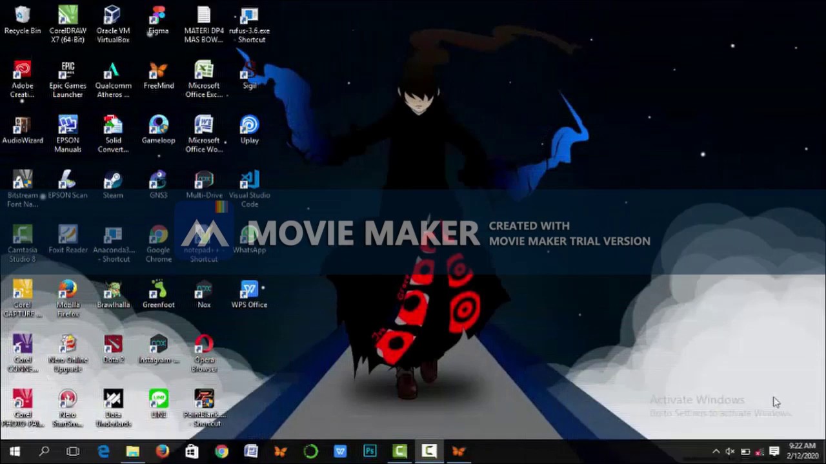
Task: Click the Sigil desktop icon
Action: pos(249,75)
